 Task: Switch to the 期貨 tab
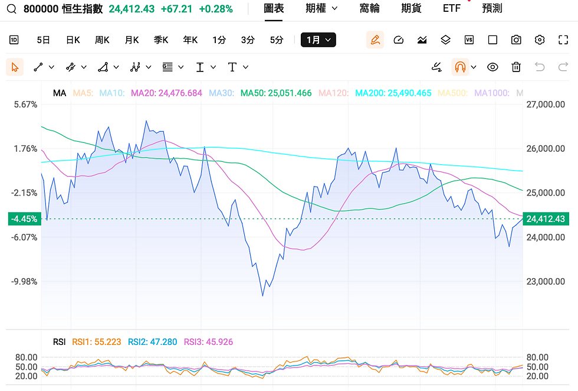[x=412, y=8]
